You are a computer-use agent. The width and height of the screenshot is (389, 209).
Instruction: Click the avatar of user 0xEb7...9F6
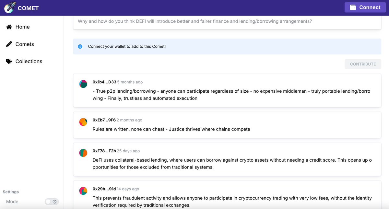click(83, 122)
